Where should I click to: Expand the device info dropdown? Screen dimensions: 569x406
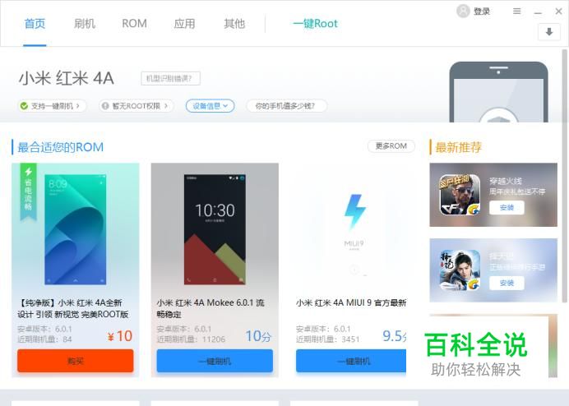click(210, 106)
